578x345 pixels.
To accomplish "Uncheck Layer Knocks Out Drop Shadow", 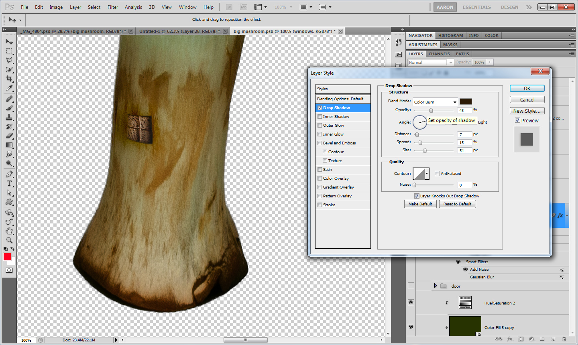I will coord(417,196).
